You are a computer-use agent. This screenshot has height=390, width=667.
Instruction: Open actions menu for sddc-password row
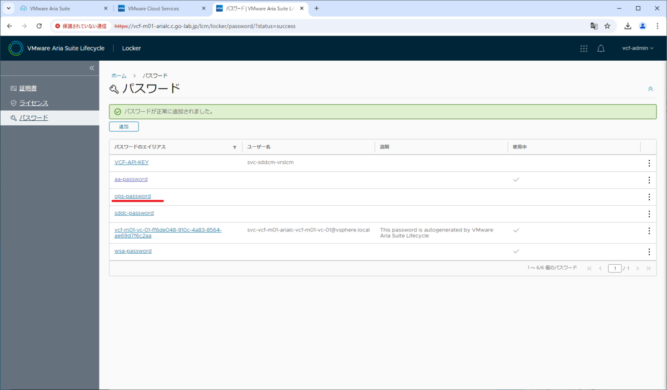[x=649, y=214]
